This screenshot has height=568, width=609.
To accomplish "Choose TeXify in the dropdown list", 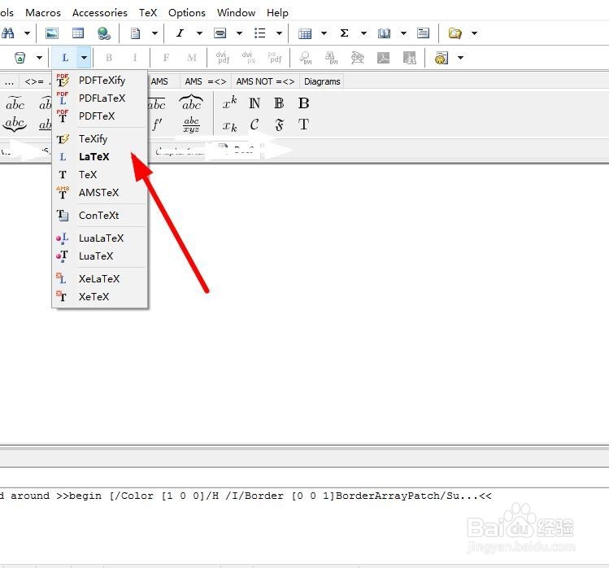I will (x=100, y=139).
